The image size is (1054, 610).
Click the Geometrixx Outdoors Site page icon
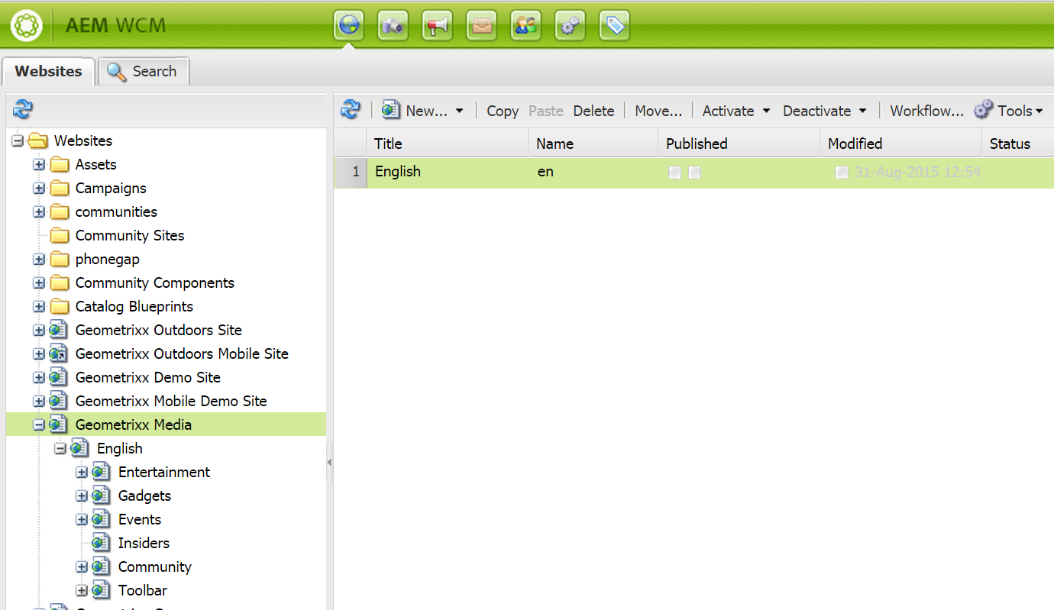[59, 331]
